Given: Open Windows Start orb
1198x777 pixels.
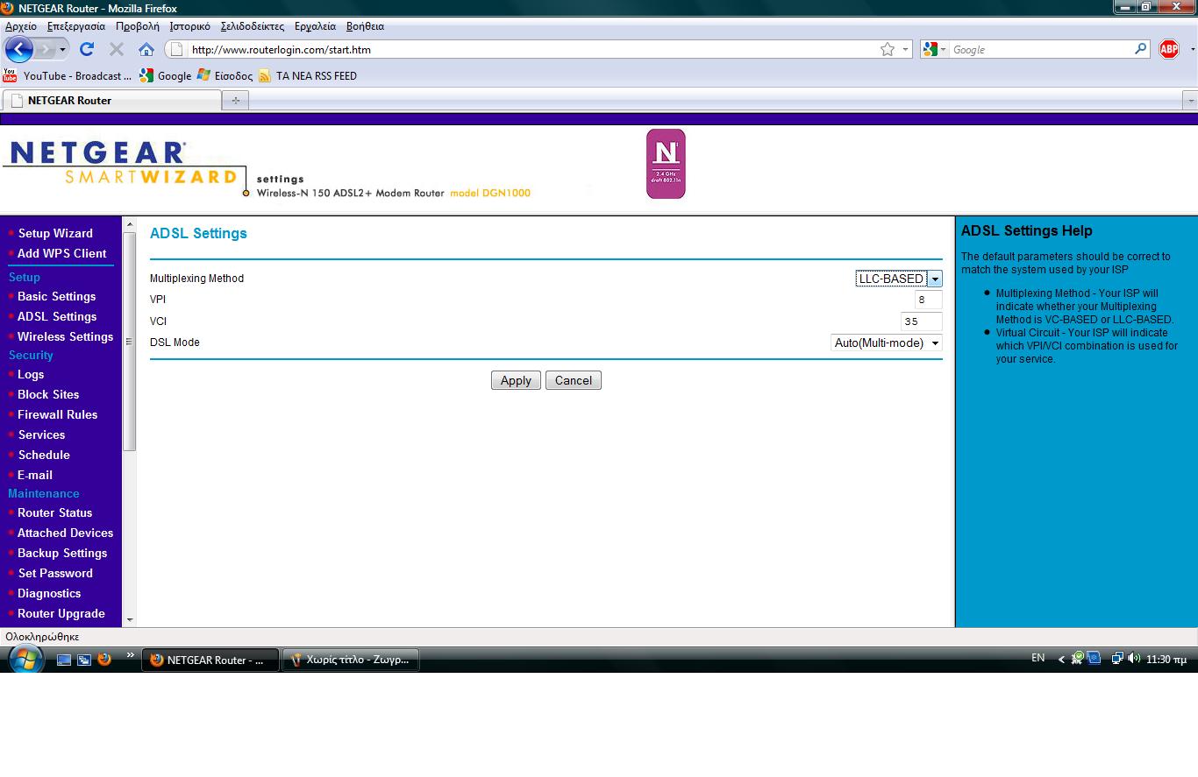Looking at the screenshot, I should pos(25,660).
